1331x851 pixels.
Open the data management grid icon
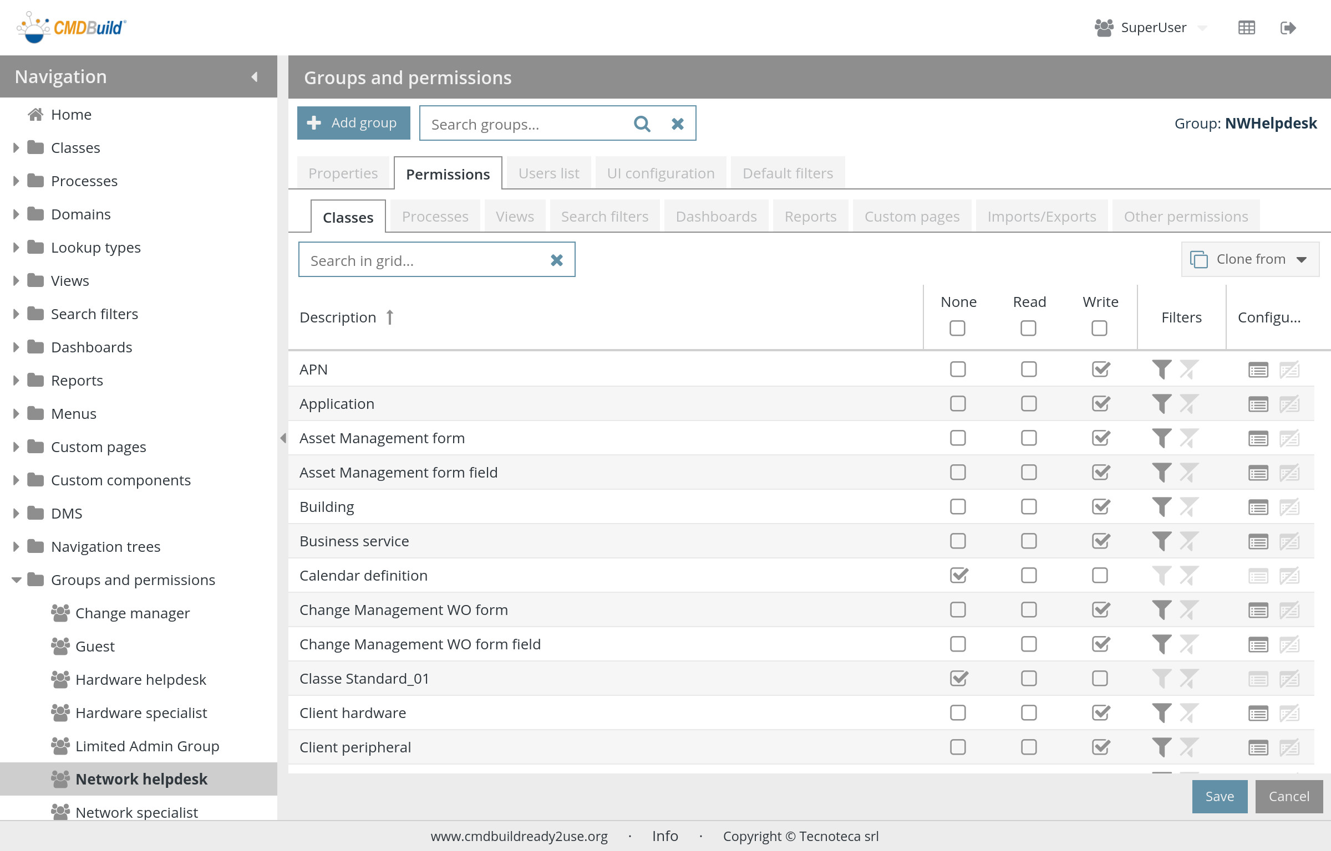(x=1246, y=28)
